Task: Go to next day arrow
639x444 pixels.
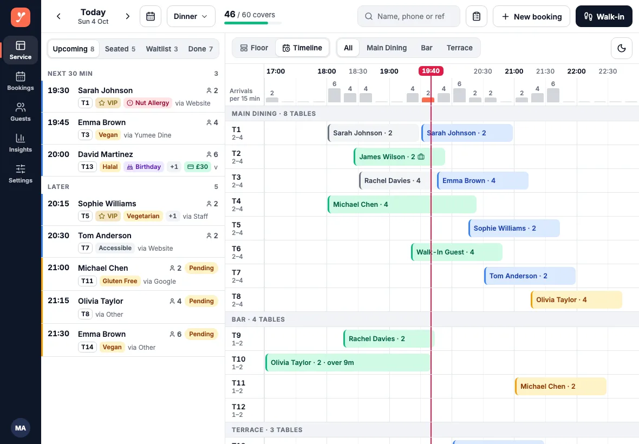Action: [x=128, y=16]
